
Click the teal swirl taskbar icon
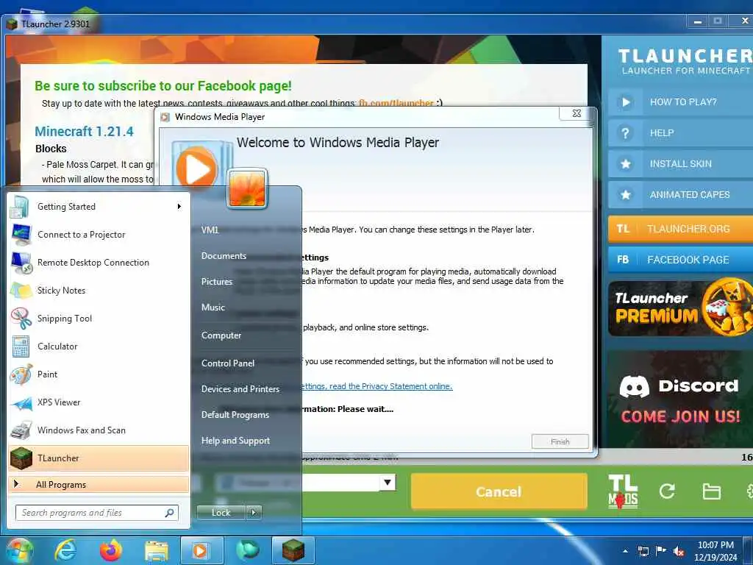(x=248, y=550)
